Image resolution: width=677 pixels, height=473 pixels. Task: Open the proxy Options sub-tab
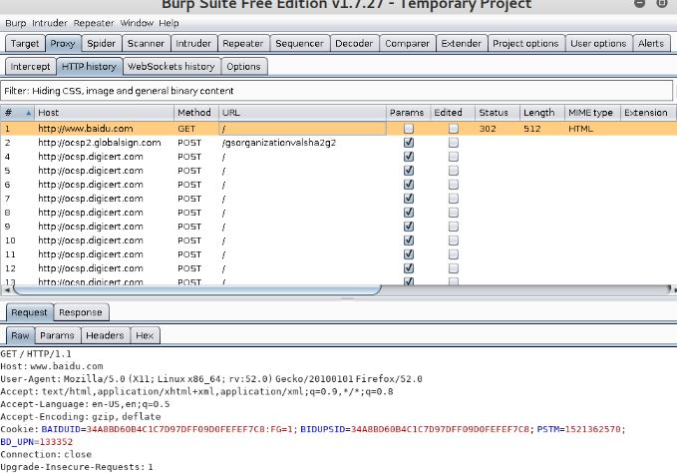tap(243, 67)
